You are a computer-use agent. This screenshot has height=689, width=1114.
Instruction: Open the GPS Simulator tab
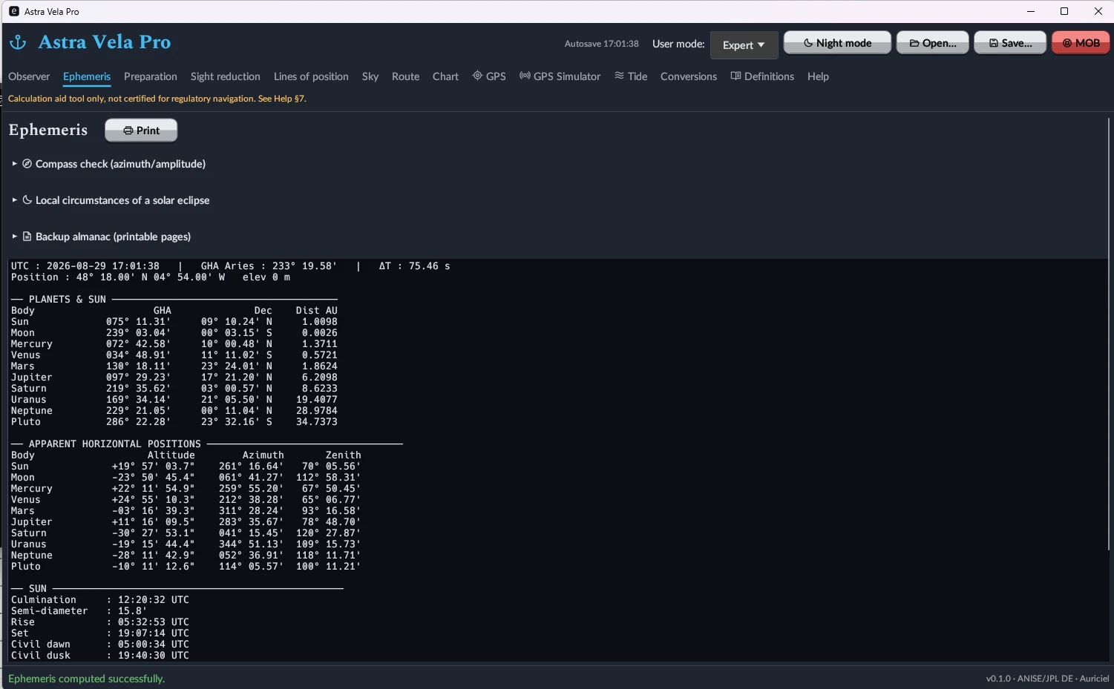point(560,76)
